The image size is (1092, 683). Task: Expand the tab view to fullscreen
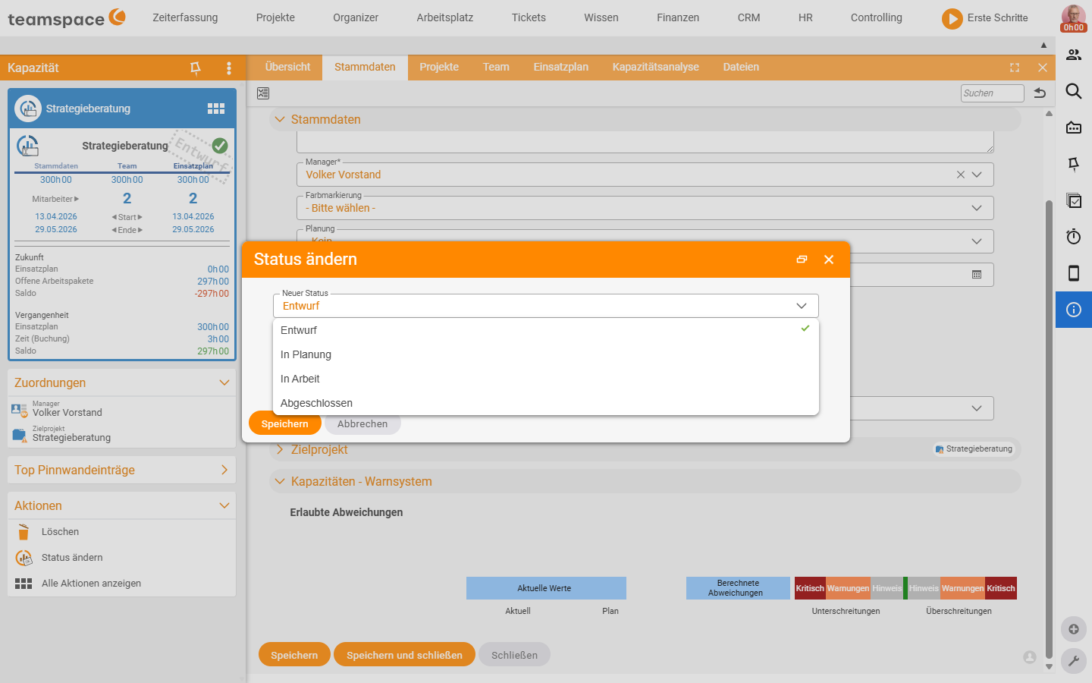pos(1015,68)
